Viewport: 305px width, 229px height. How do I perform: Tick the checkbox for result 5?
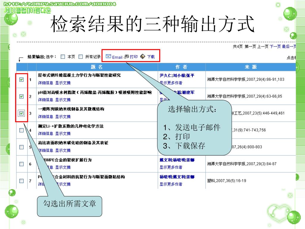point(21,147)
